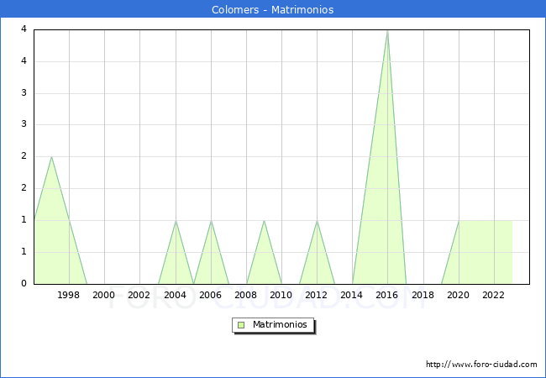Open the foro-ciudad.com link
The width and height of the screenshot is (546, 378).
point(481,365)
